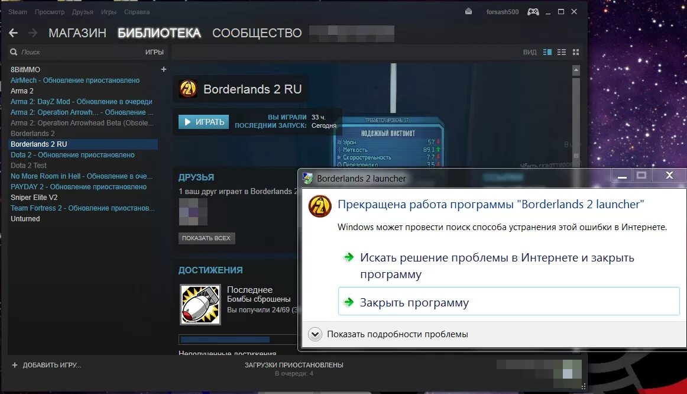Open Big Picture mode controller icon
The height and width of the screenshot is (394, 687).
click(x=533, y=12)
